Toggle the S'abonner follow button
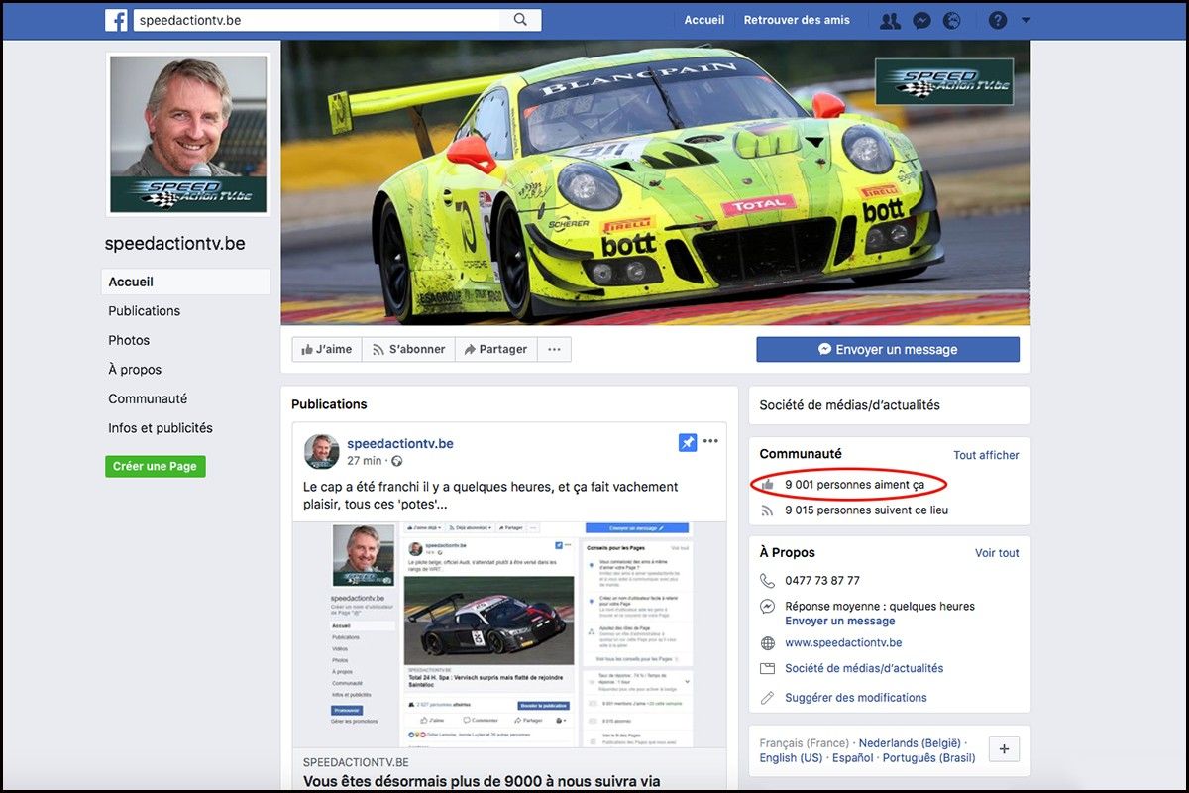The width and height of the screenshot is (1189, 793). (408, 349)
